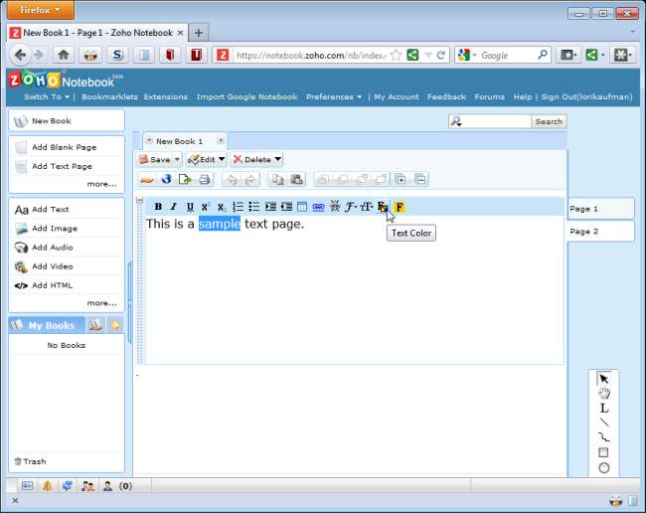Click the Bold formatting icon

pos(158,207)
